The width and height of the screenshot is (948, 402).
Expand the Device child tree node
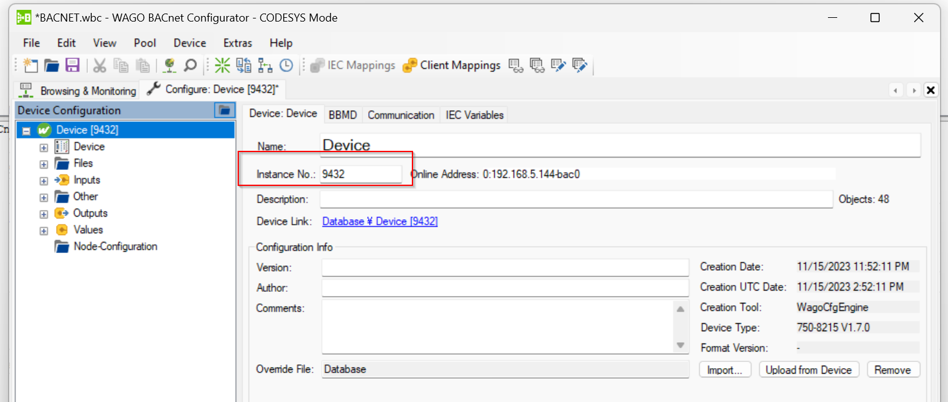[x=44, y=147]
